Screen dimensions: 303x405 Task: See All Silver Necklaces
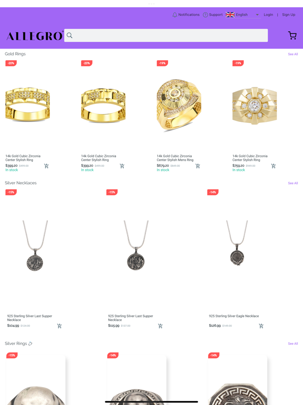tap(293, 183)
